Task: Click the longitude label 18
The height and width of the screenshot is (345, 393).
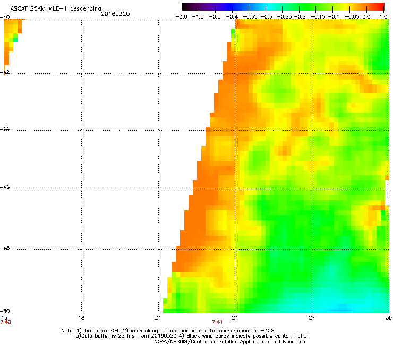Action: point(81,318)
